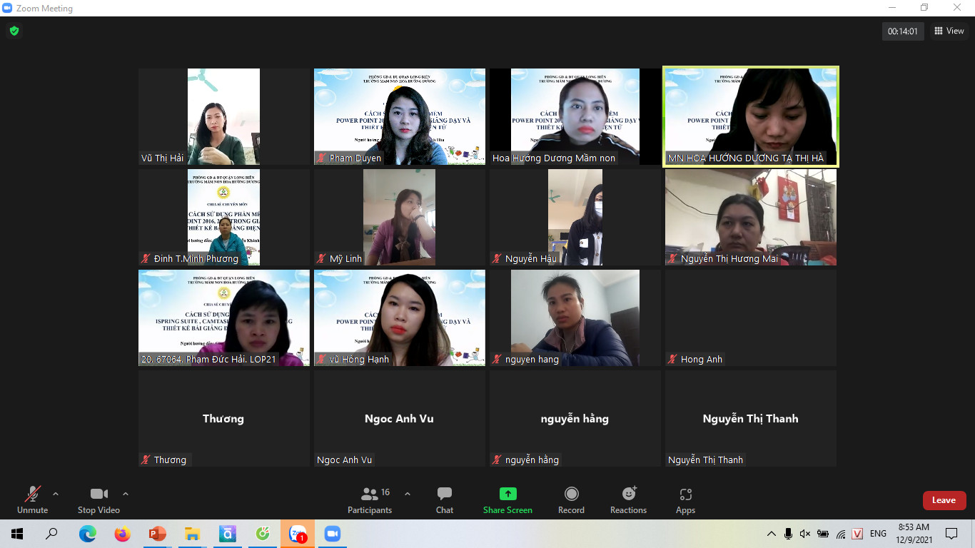Screen dimensions: 975x548
Task: Start recording with the Record button
Action: click(x=571, y=499)
